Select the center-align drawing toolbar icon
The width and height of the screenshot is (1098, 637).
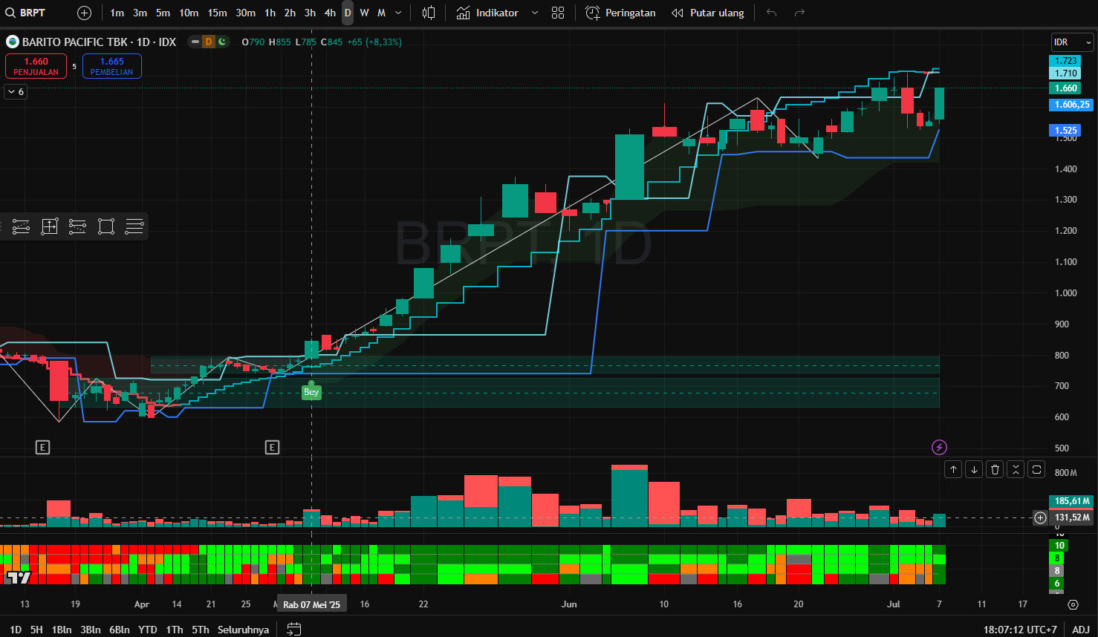[49, 226]
